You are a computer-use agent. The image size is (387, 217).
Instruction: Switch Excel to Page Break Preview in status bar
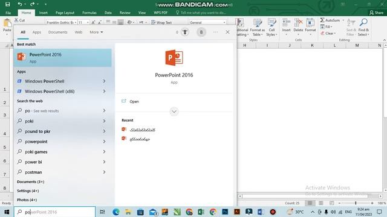point(332,203)
